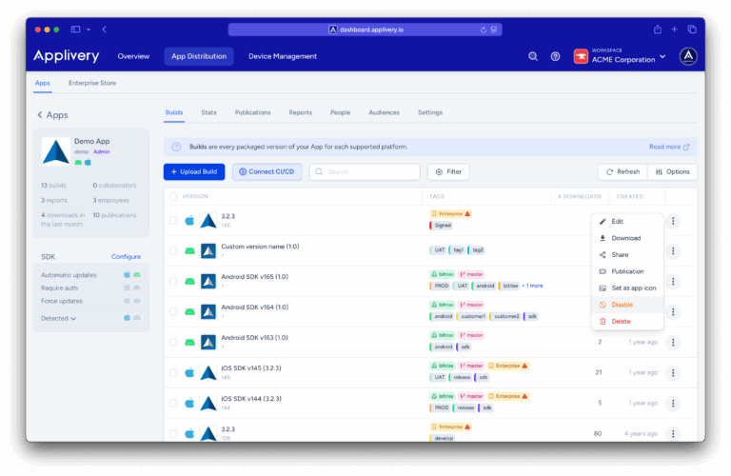731x476 pixels.
Task: Click the SDK Configure link
Action: [126, 257]
